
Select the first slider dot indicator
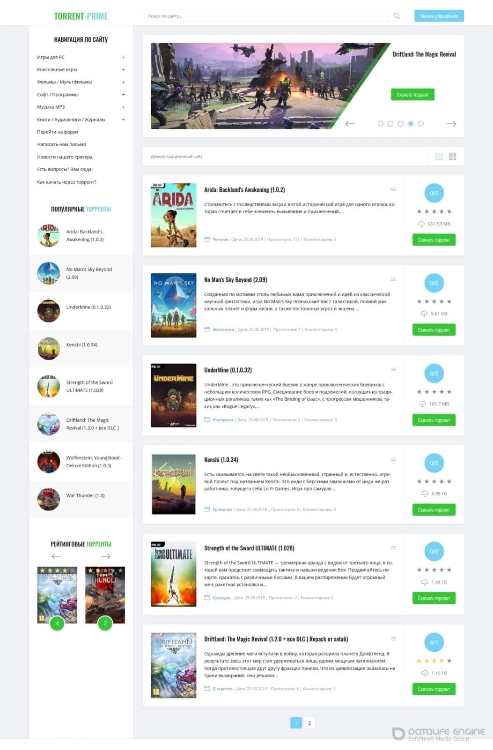tap(380, 124)
